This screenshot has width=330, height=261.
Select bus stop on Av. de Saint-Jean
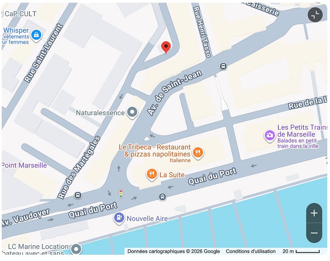point(223,66)
